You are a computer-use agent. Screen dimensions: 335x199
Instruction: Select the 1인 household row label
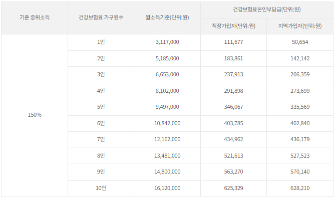(x=101, y=42)
